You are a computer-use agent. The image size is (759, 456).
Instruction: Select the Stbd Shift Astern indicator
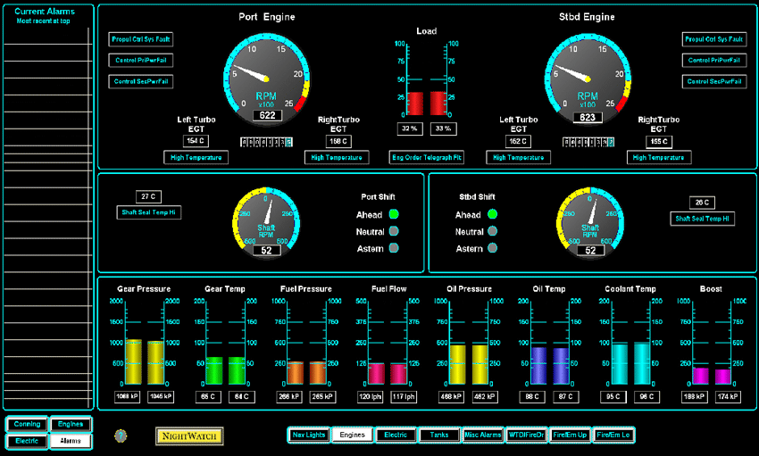[x=491, y=249]
